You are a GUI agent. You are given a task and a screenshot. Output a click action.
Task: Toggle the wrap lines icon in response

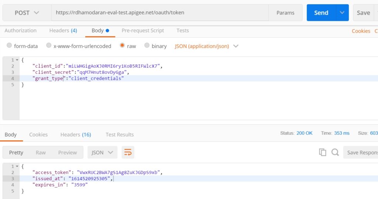click(128, 152)
